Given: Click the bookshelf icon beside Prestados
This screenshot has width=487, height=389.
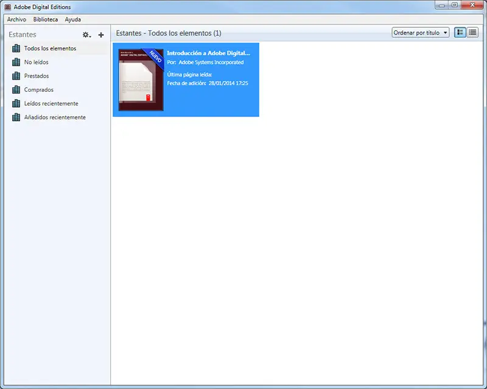Looking at the screenshot, I should (16, 76).
